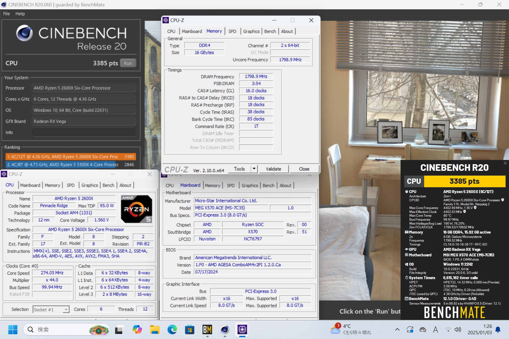Click Uncore Frequency 1798.9 MHz value
509x339 pixels.
coord(290,60)
